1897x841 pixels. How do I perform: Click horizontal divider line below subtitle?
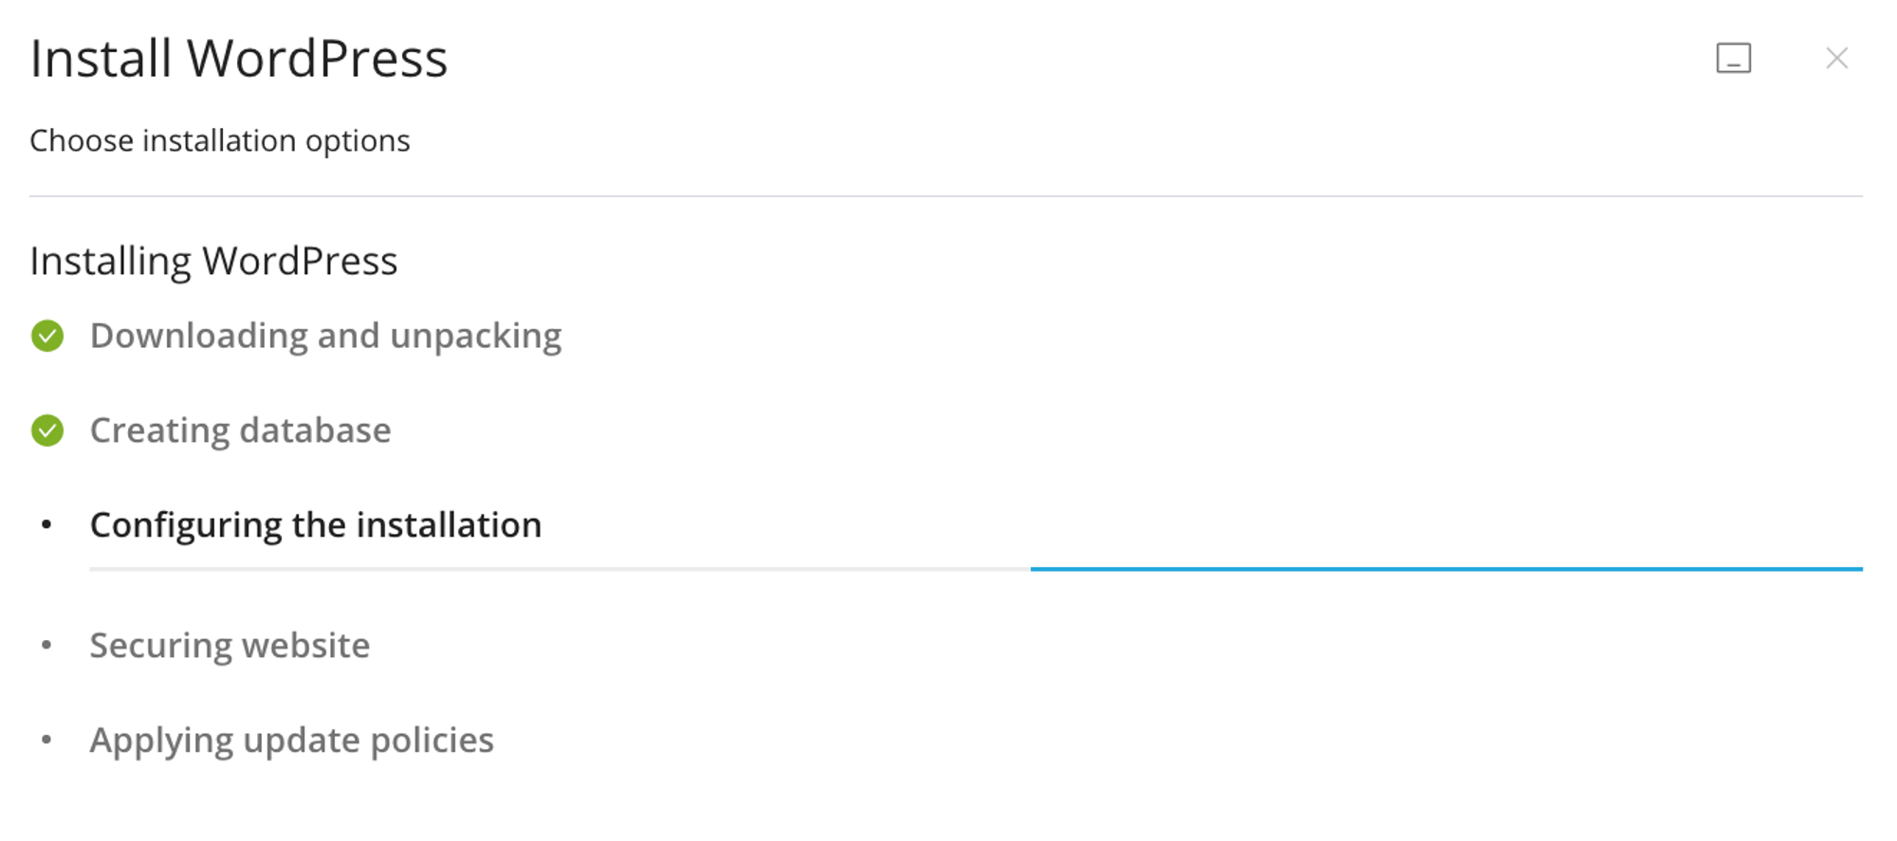(946, 196)
